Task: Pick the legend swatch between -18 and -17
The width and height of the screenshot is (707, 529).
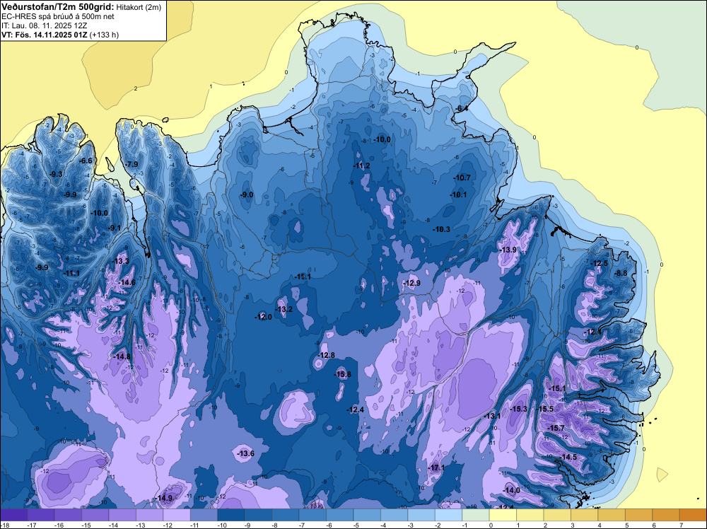Action: coord(13,515)
